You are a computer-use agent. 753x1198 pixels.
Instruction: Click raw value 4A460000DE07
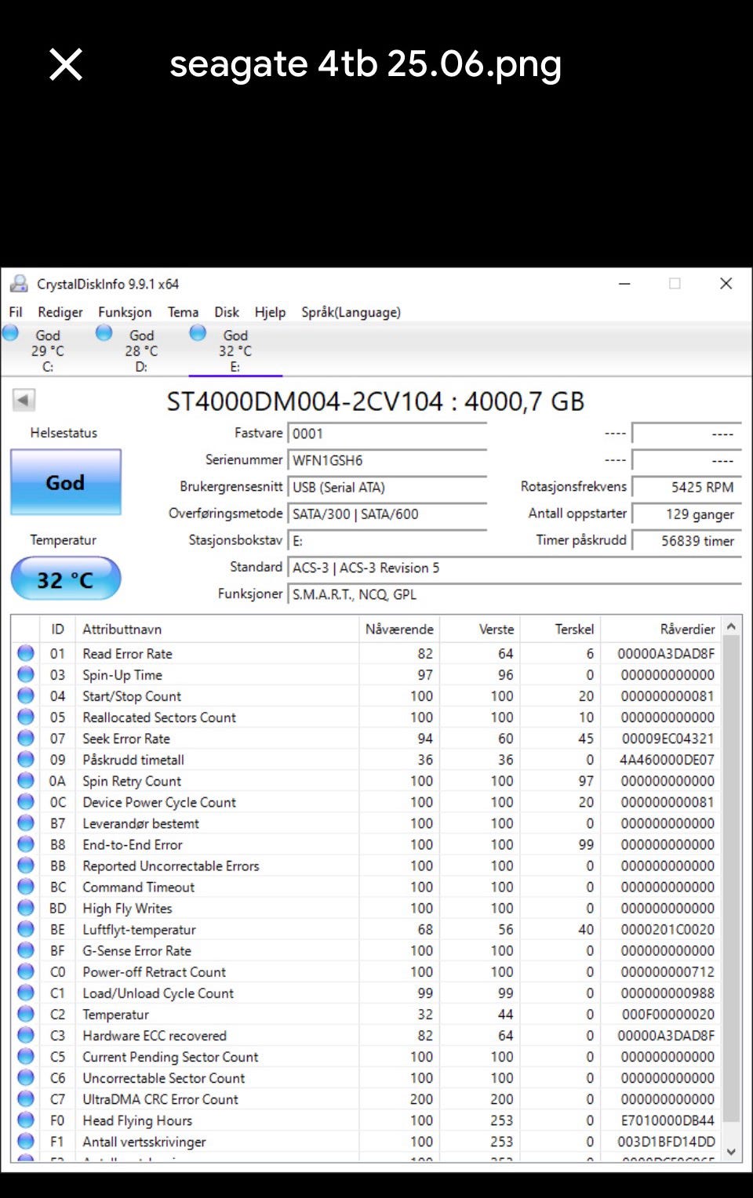point(667,759)
